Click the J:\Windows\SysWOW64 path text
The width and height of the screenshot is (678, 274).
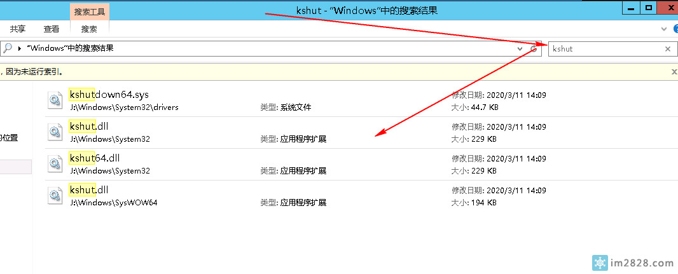click(114, 202)
